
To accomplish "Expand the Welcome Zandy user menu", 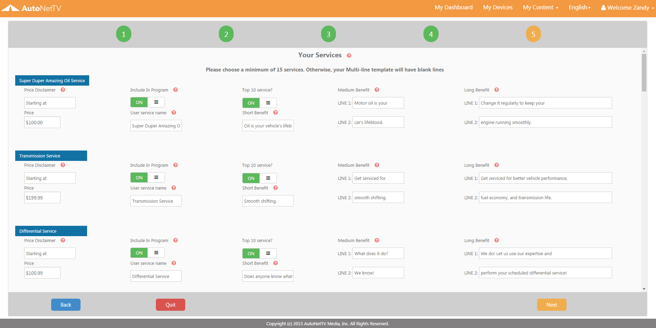I will click(x=627, y=8).
